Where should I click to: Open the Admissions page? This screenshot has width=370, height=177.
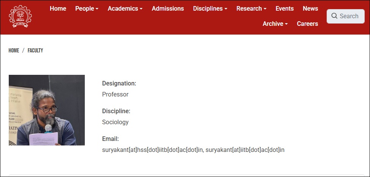click(x=168, y=8)
